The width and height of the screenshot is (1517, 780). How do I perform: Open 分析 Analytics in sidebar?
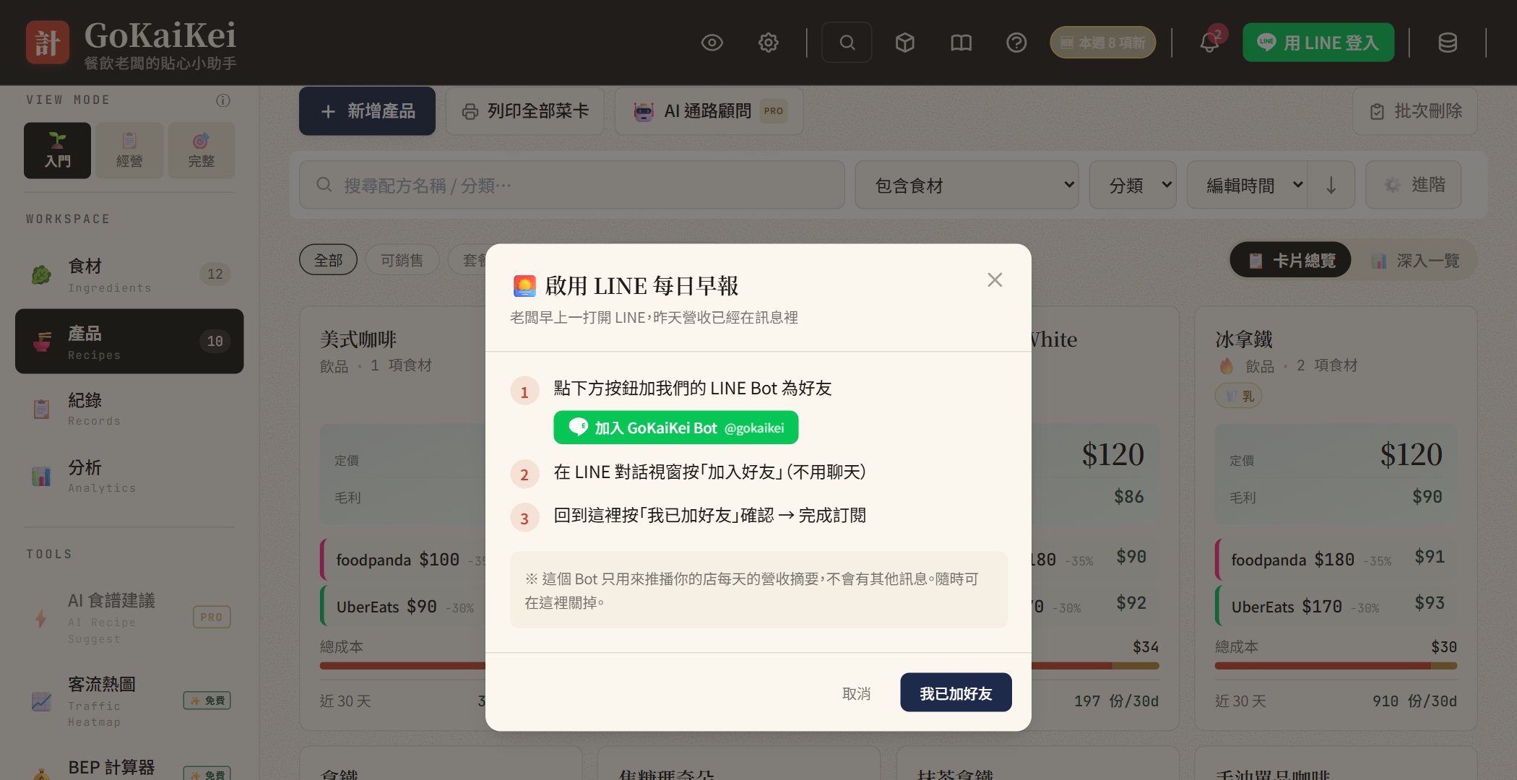click(129, 475)
